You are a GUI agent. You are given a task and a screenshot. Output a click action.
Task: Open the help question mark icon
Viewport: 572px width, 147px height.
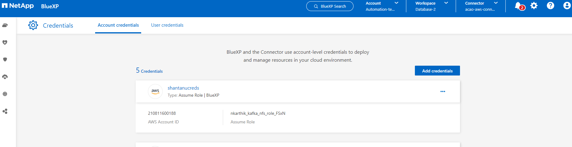(551, 6)
